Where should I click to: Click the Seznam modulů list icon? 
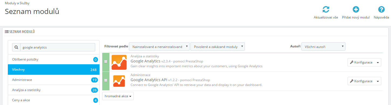pos(7,32)
